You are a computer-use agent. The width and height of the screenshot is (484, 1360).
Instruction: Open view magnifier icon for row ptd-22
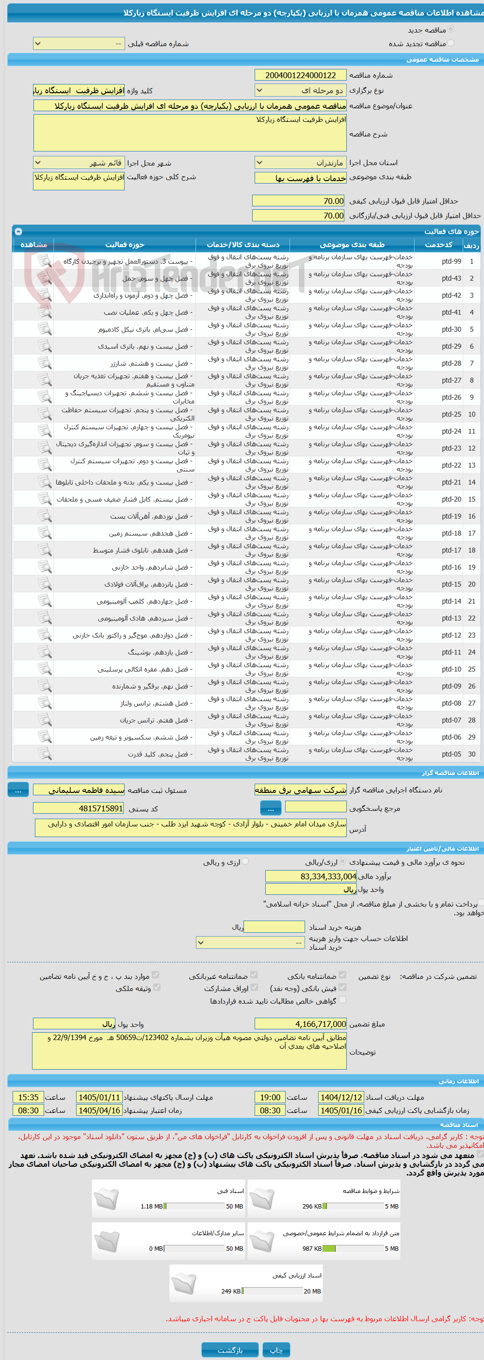45,465
